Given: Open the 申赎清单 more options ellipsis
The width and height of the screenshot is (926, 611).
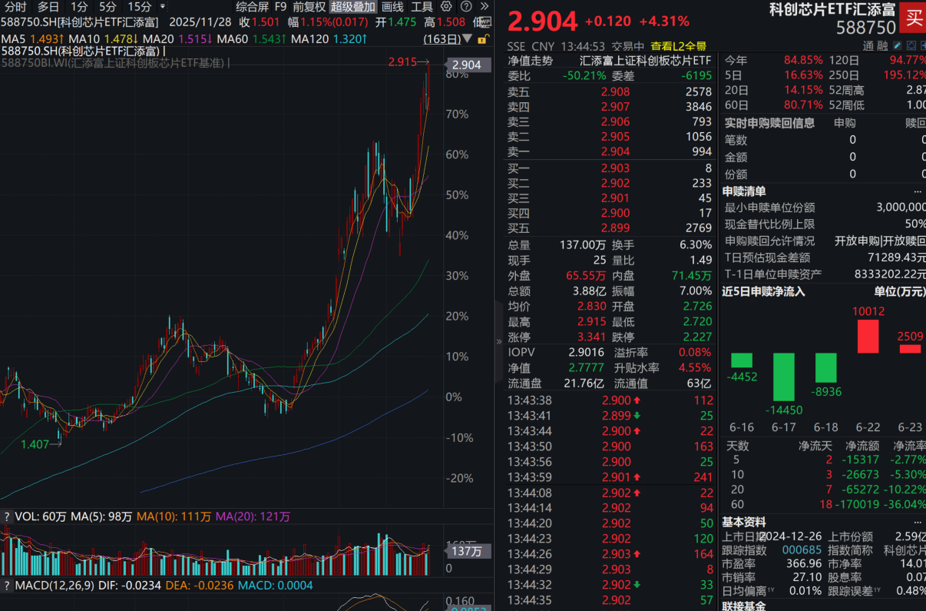Looking at the screenshot, I should [918, 191].
